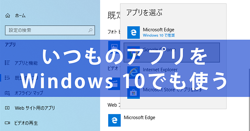This screenshot has width=250, height=131.
Task: Click the Web サイト用のアプリ sidebar icon
Action: click(x=7, y=108)
